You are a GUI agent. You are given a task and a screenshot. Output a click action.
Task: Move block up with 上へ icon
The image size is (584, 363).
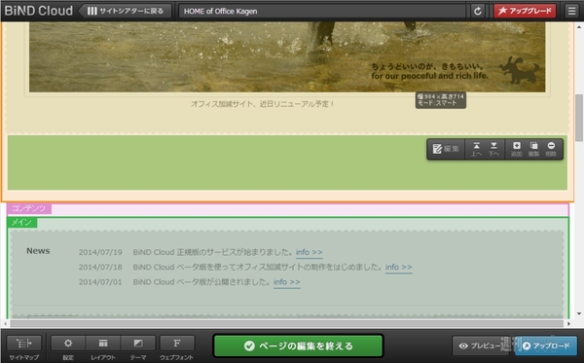476,149
